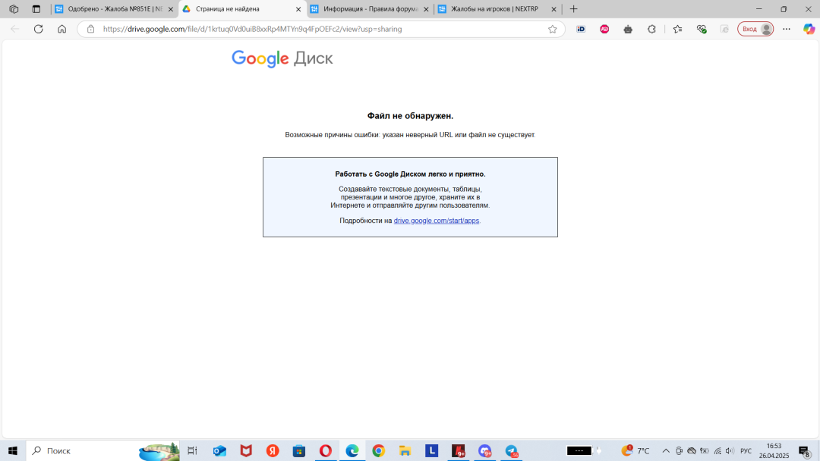Open the Extensions puzzle-piece menu
820x461 pixels.
pyautogui.click(x=651, y=30)
